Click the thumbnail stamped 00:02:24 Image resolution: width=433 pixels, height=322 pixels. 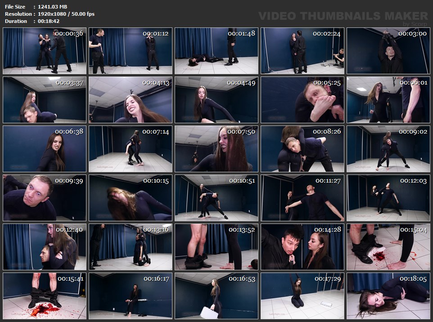coord(302,51)
